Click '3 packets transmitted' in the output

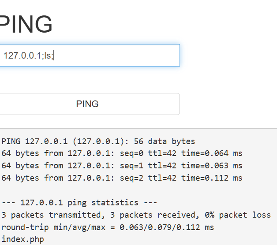tap(47, 215)
